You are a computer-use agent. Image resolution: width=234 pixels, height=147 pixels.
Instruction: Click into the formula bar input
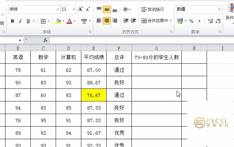[x=141, y=40]
